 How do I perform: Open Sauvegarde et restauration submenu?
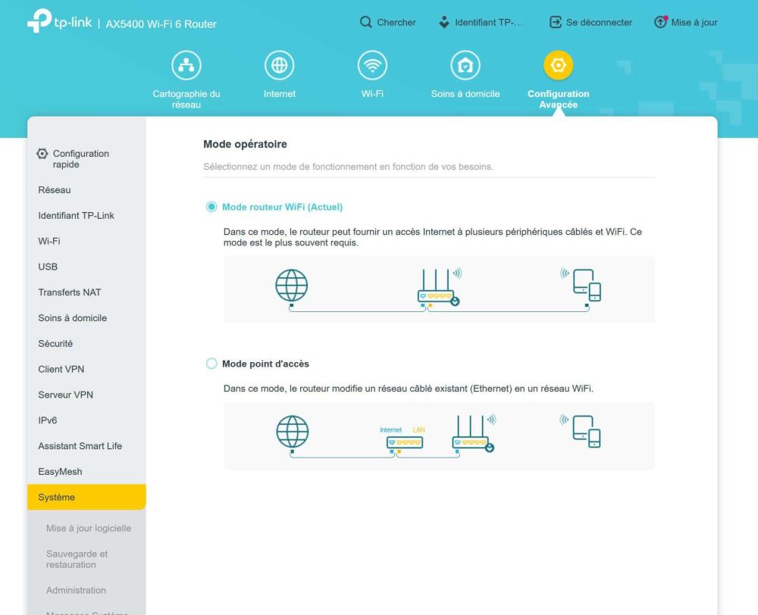point(77,559)
